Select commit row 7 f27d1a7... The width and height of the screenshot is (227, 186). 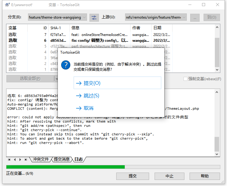(x=89, y=35)
